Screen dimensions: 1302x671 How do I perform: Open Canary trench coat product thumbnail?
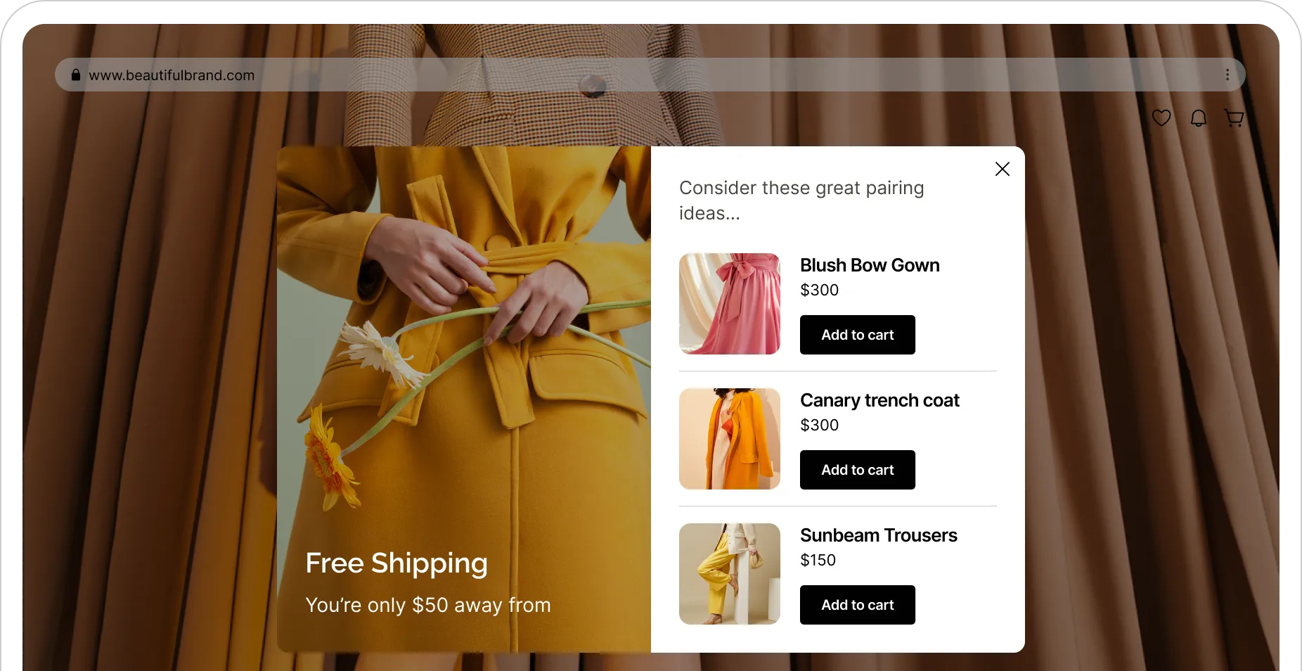pyautogui.click(x=730, y=439)
